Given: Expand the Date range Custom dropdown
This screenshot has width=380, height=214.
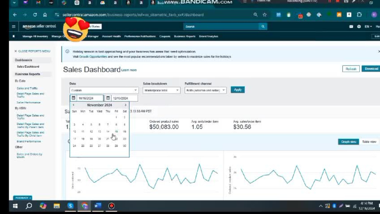Looking at the screenshot, I should point(104,90).
